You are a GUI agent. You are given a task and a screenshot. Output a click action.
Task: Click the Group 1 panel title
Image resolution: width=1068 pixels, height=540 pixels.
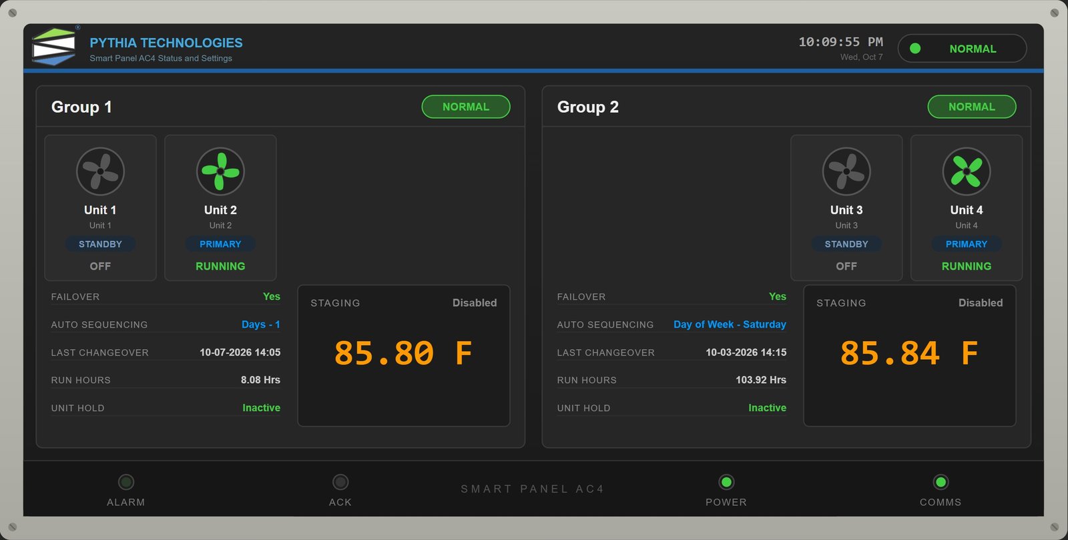tap(81, 107)
